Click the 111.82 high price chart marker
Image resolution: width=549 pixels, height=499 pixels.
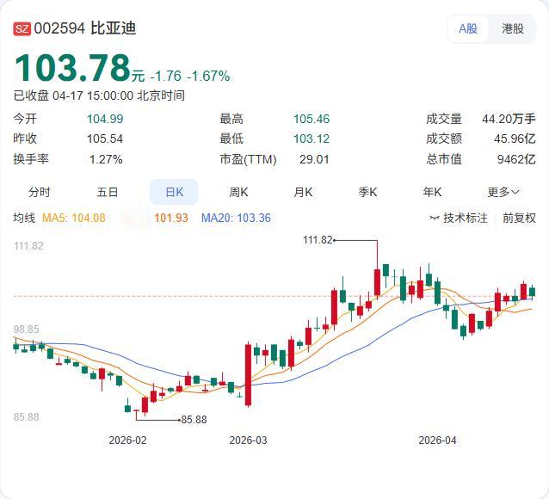tap(318, 240)
